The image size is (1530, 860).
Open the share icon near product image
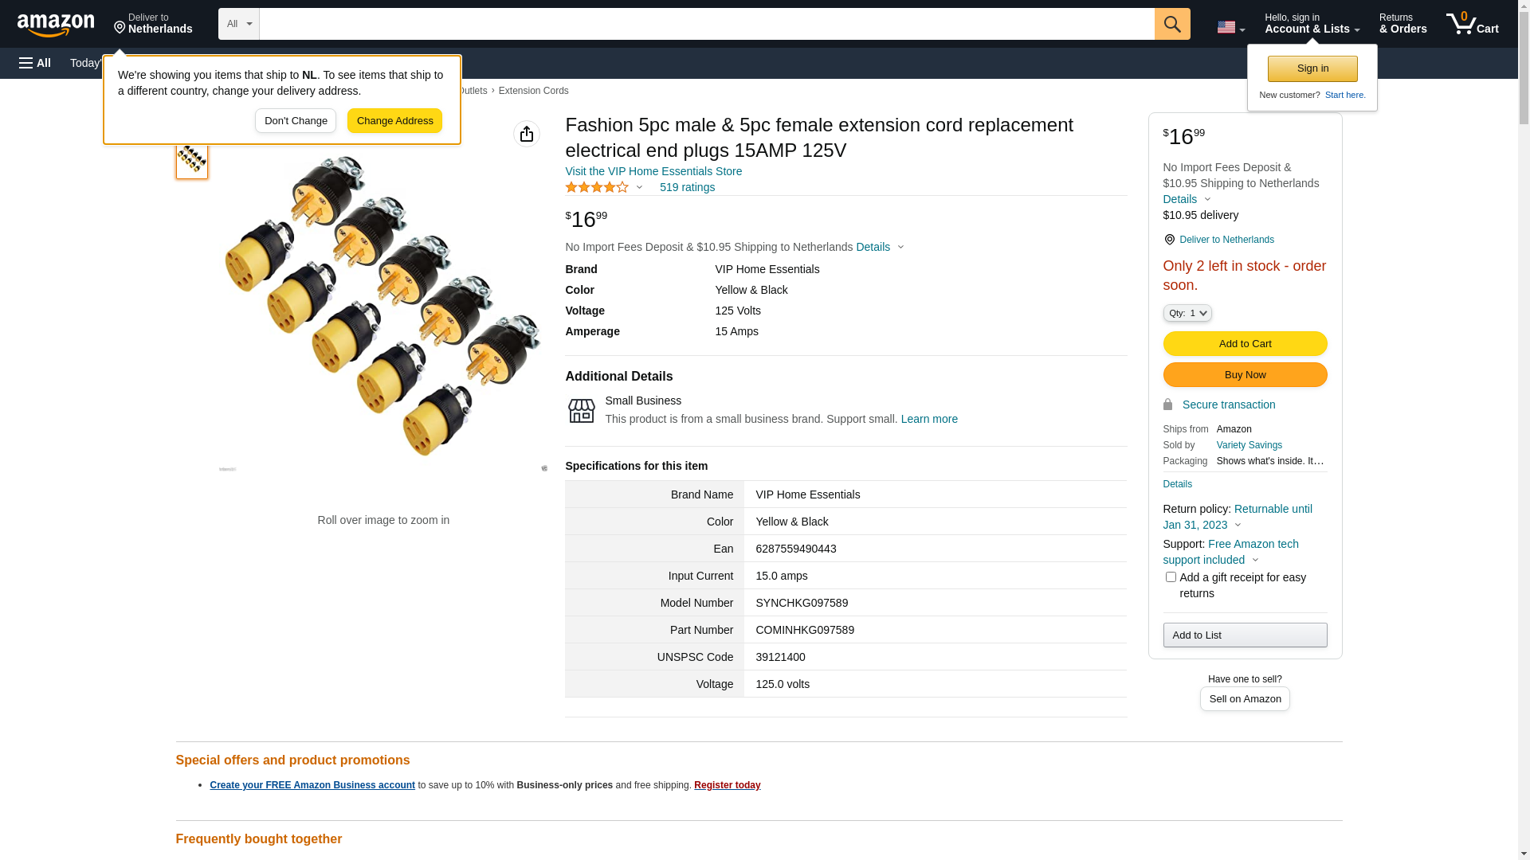pyautogui.click(x=527, y=134)
